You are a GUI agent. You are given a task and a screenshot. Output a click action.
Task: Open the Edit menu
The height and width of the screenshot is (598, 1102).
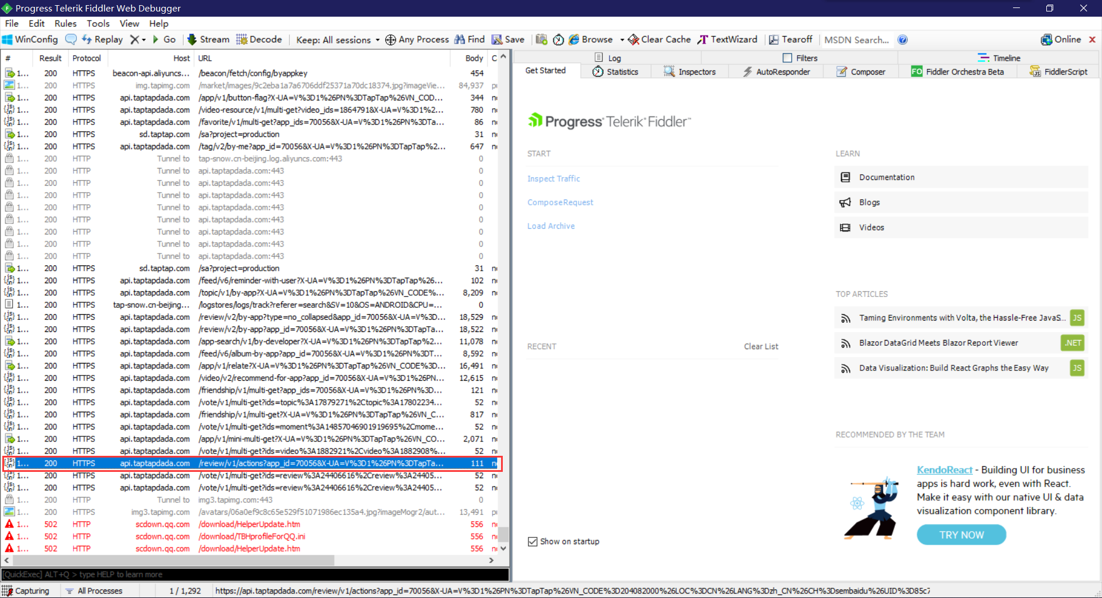(x=36, y=24)
